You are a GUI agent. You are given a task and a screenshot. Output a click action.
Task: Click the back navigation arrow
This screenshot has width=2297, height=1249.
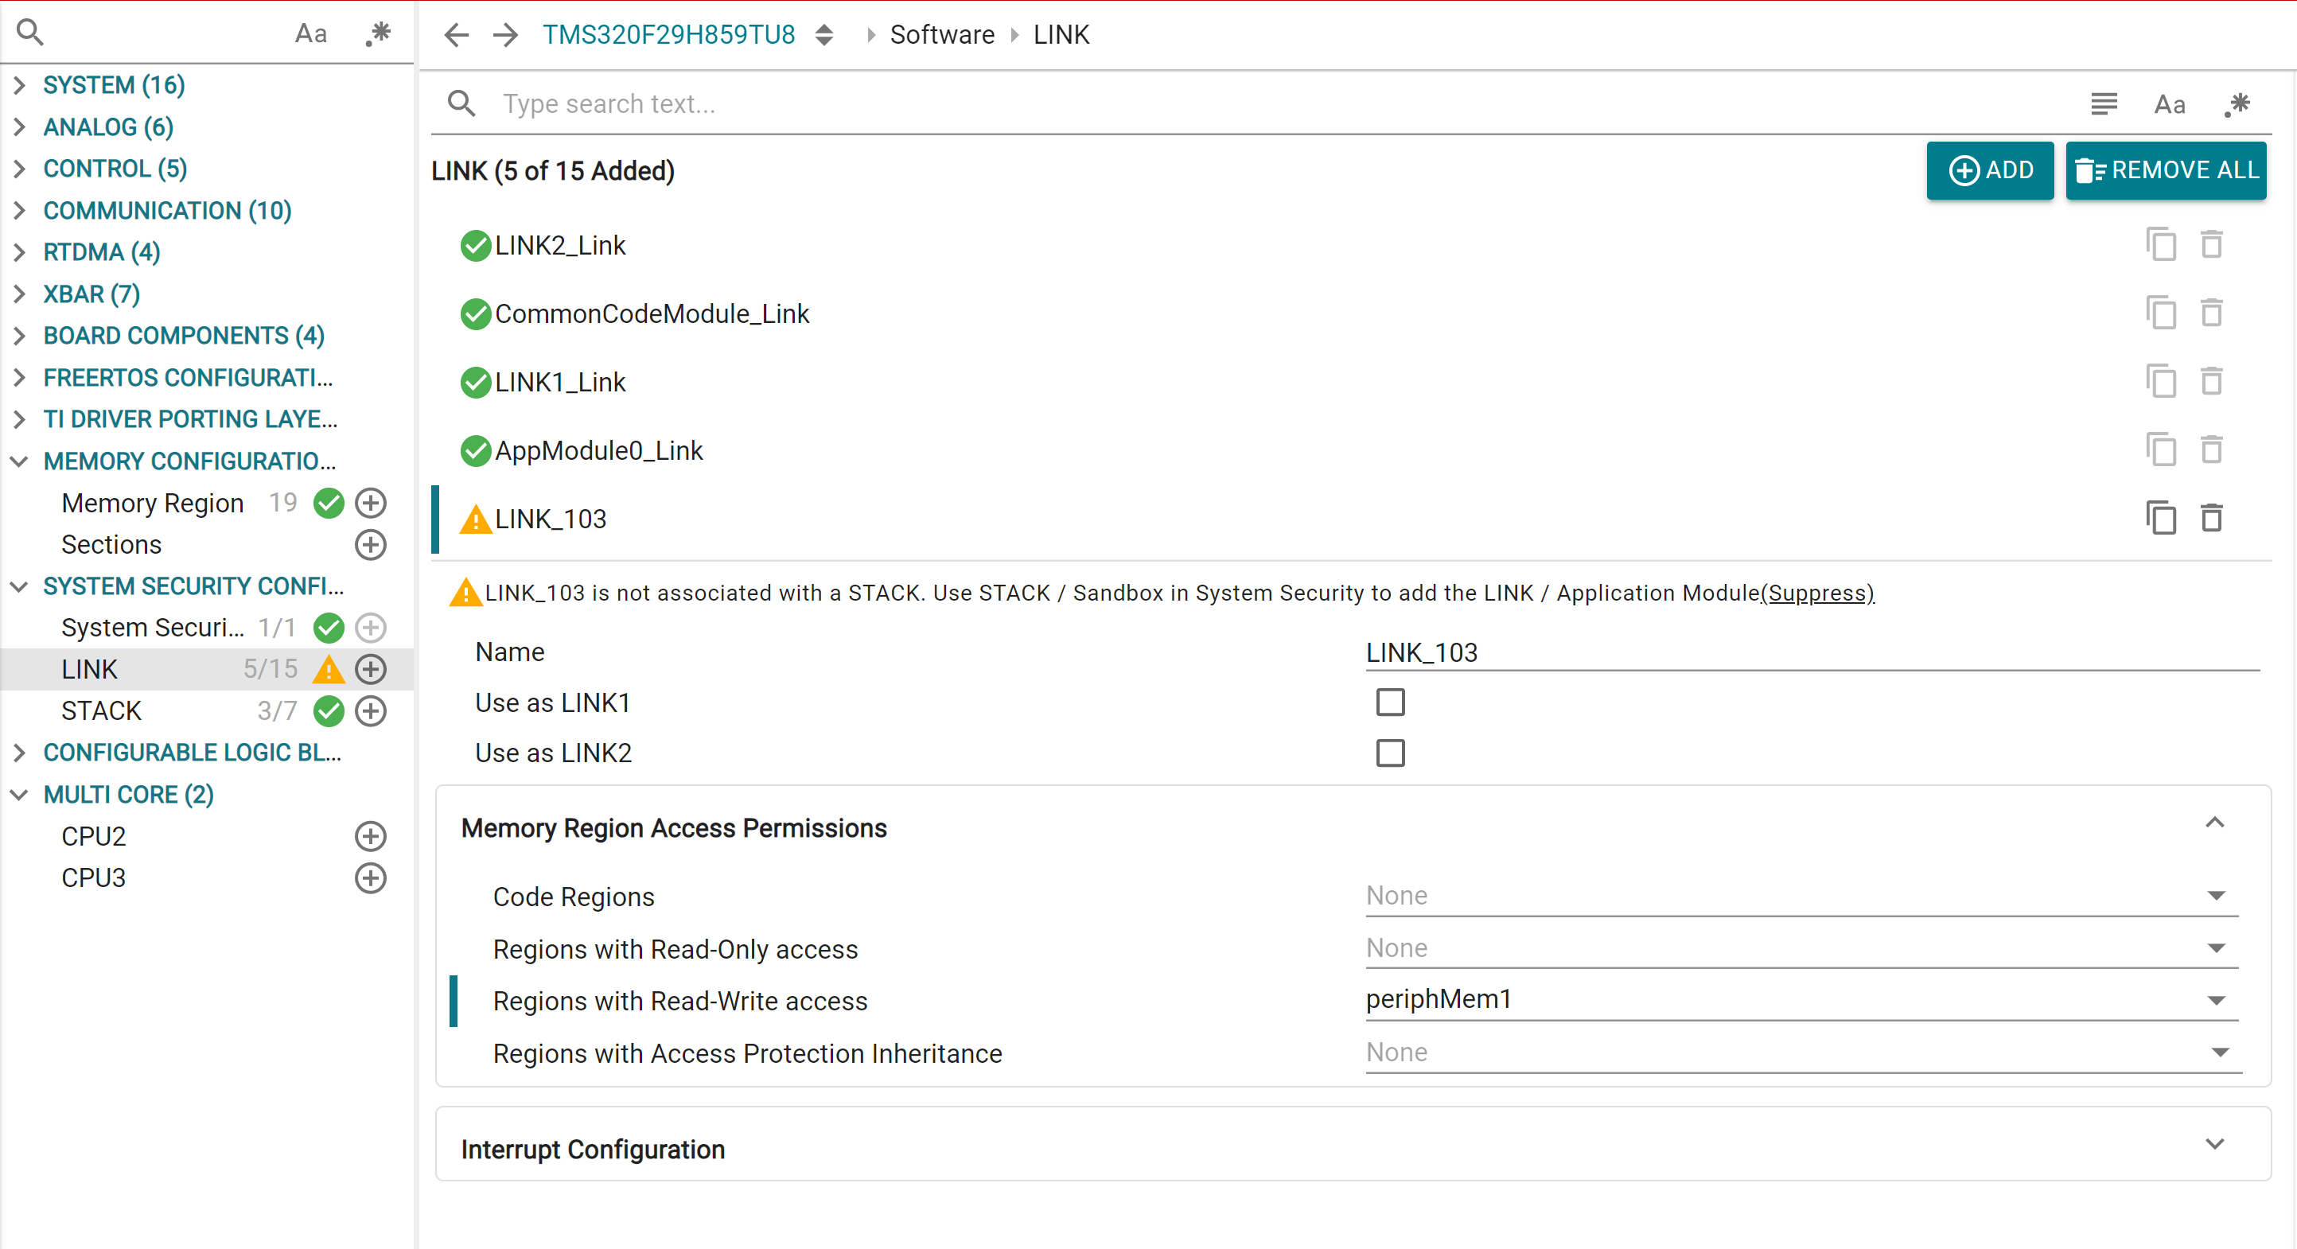[x=456, y=35]
